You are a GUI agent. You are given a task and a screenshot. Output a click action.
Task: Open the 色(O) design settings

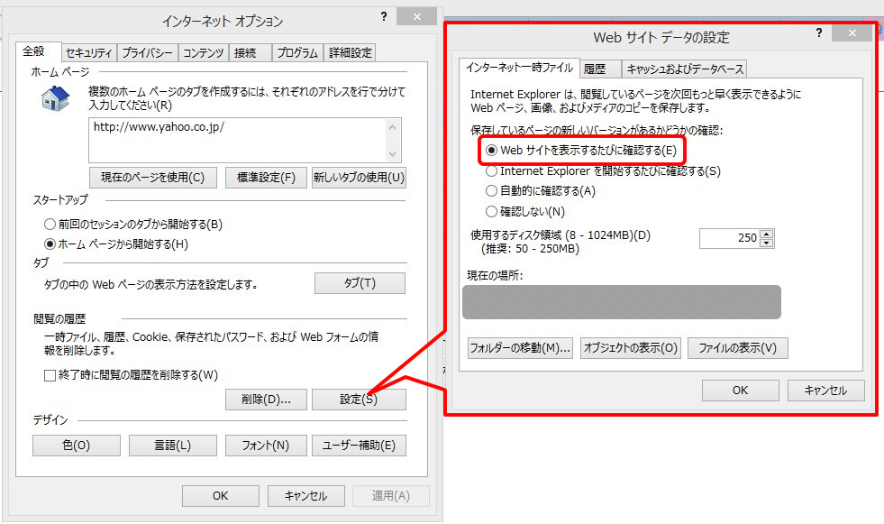tap(76, 445)
